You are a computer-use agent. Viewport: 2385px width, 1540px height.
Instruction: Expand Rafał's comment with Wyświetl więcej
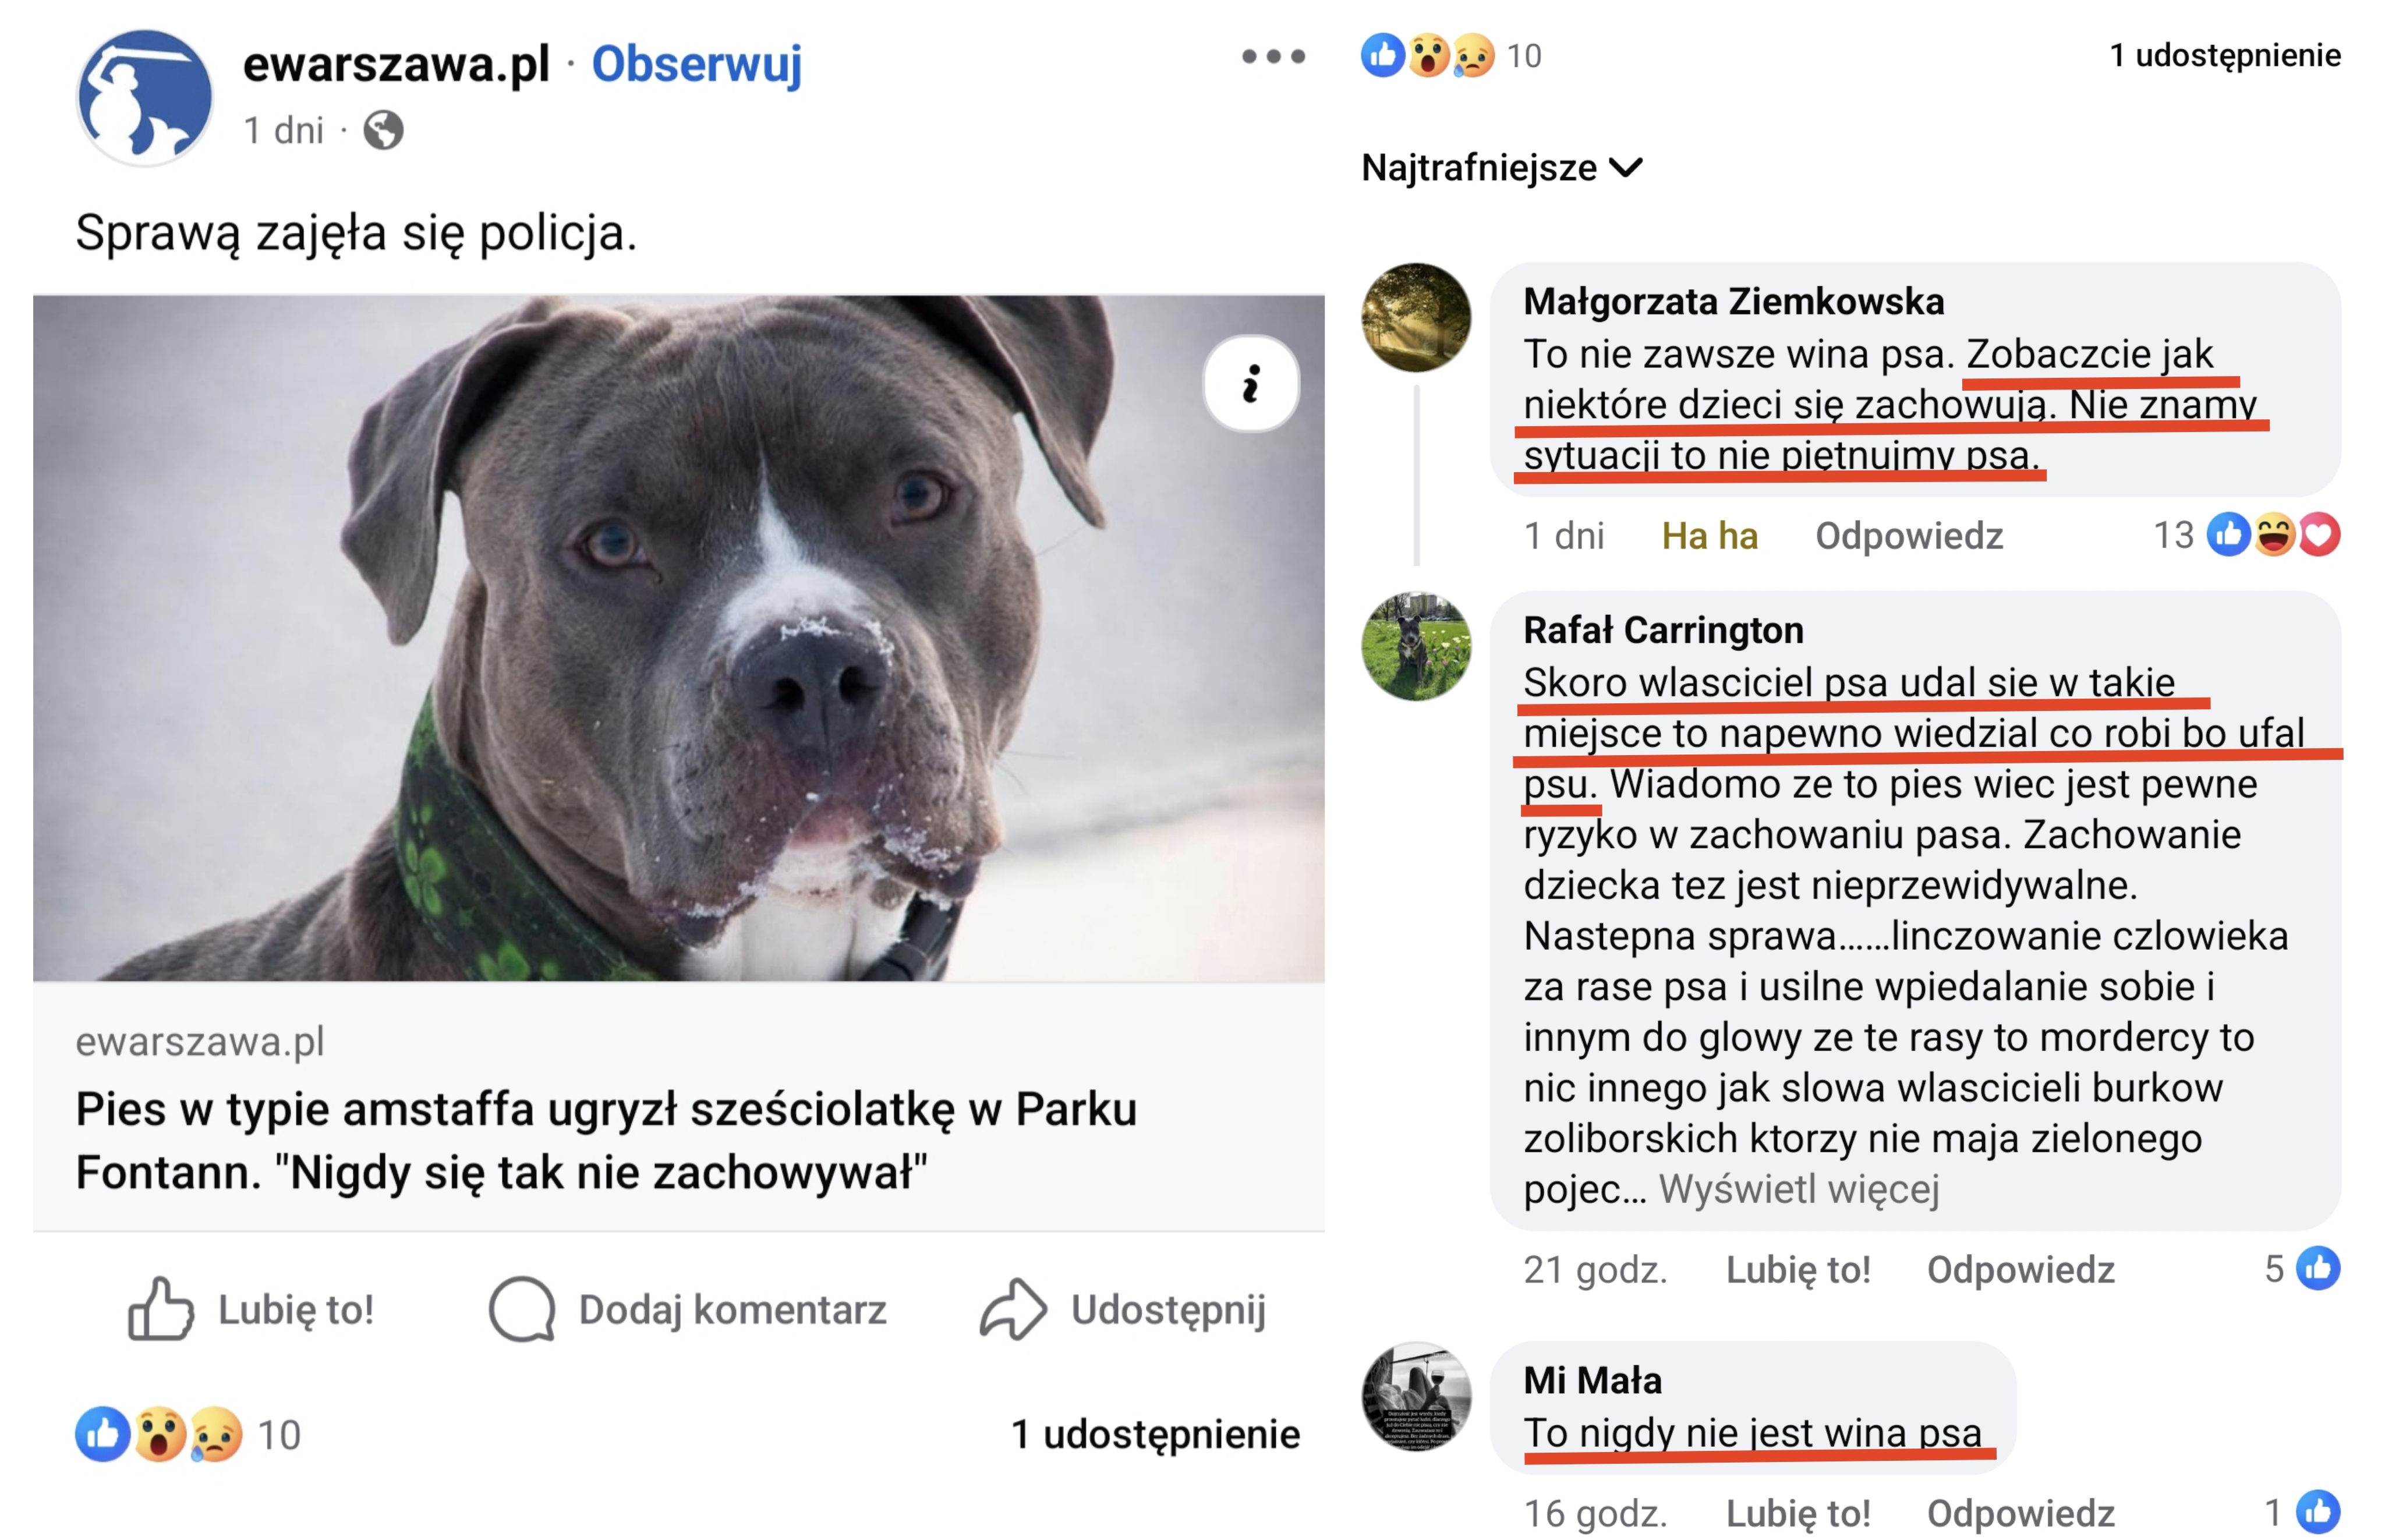1798,1189
